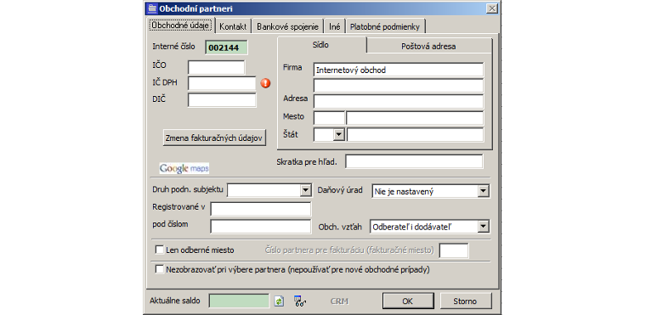Viewport: 646px width, 315px height.
Task: Click the Interné číslo field 002144
Action: point(227,48)
